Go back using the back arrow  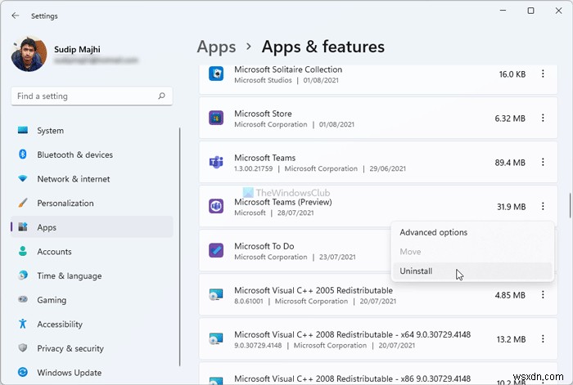click(16, 15)
